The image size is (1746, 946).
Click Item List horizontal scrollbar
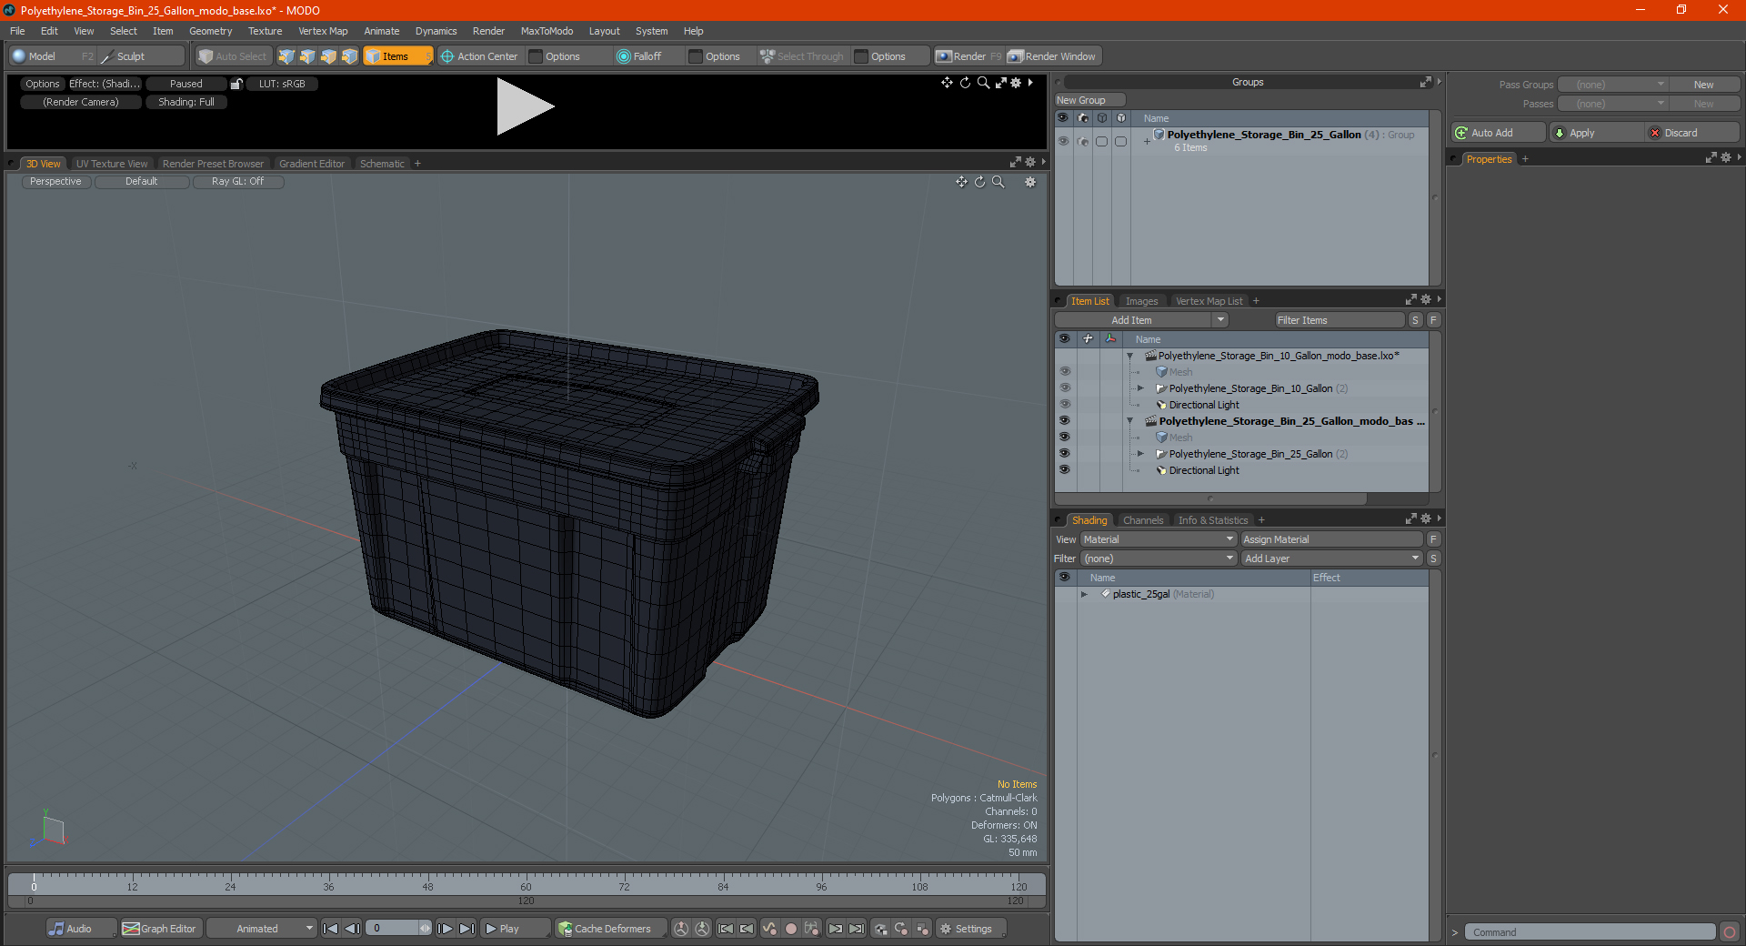point(1210,498)
